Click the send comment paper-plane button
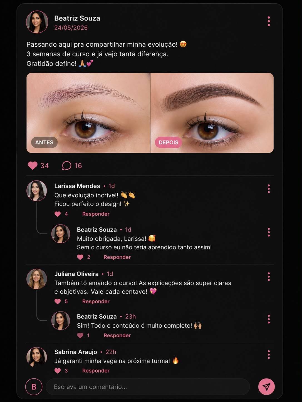This screenshot has height=402, width=302. click(266, 387)
